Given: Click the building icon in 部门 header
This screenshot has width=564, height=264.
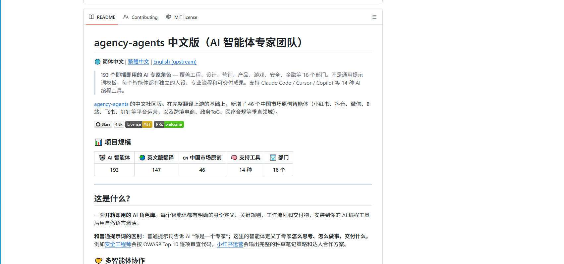Looking at the screenshot, I should [x=273, y=157].
